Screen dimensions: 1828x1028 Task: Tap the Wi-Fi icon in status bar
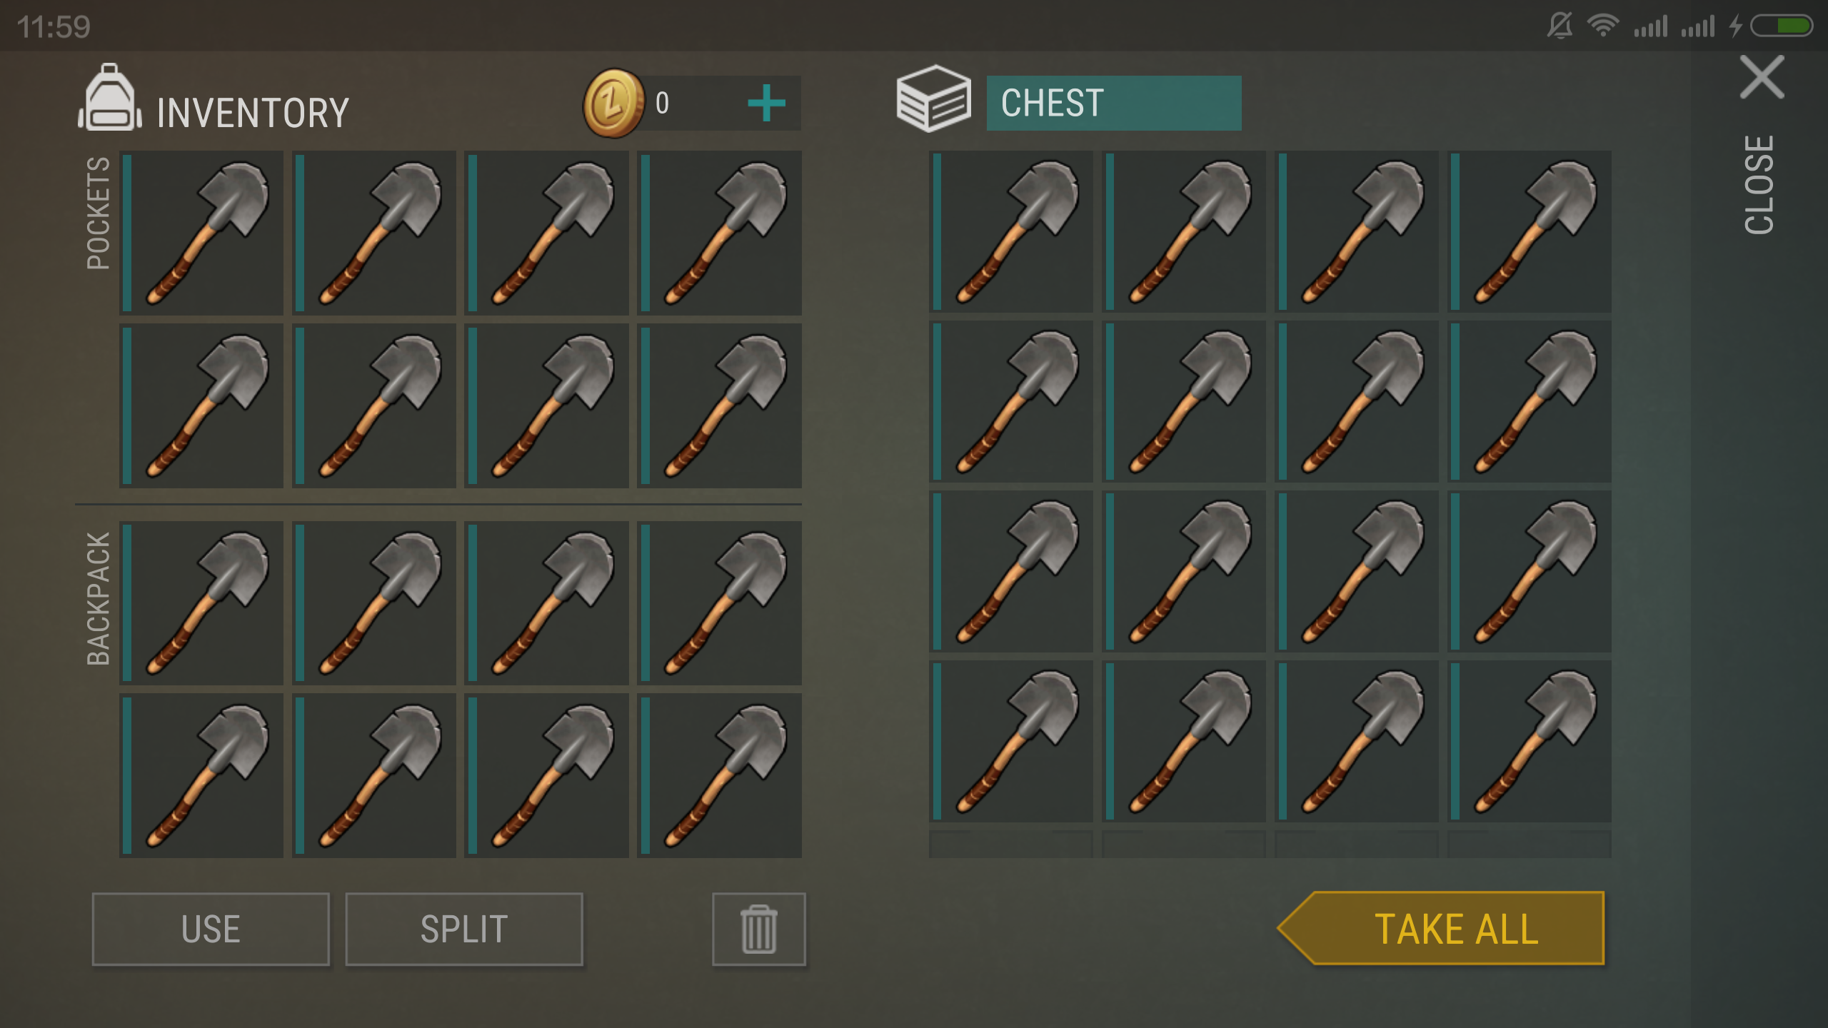(1603, 26)
